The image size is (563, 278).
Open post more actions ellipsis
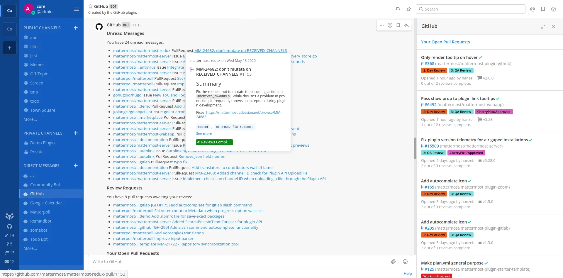[x=381, y=25]
